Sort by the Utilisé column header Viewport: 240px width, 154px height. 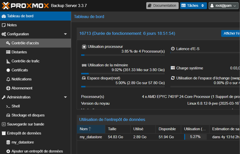(143, 129)
